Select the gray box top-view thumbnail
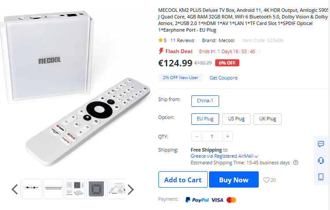The height and width of the screenshot is (210, 330). (96, 189)
